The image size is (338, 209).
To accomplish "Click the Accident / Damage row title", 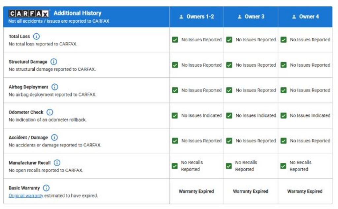I will [x=28, y=138].
